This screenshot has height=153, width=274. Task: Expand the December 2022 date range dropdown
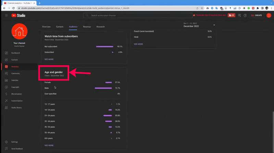[214, 25]
